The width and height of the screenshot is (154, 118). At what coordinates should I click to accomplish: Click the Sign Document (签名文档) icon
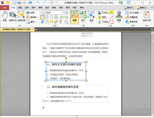coord(147,15)
